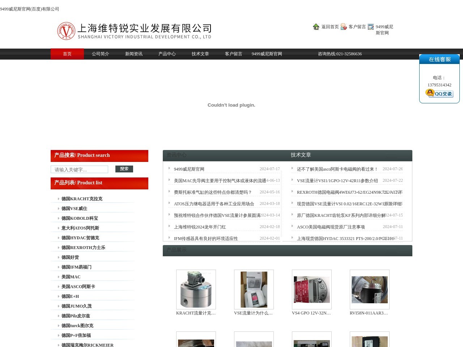The width and height of the screenshot is (463, 347).
Task: Switch to the 产品中心 tab
Action: [167, 54]
